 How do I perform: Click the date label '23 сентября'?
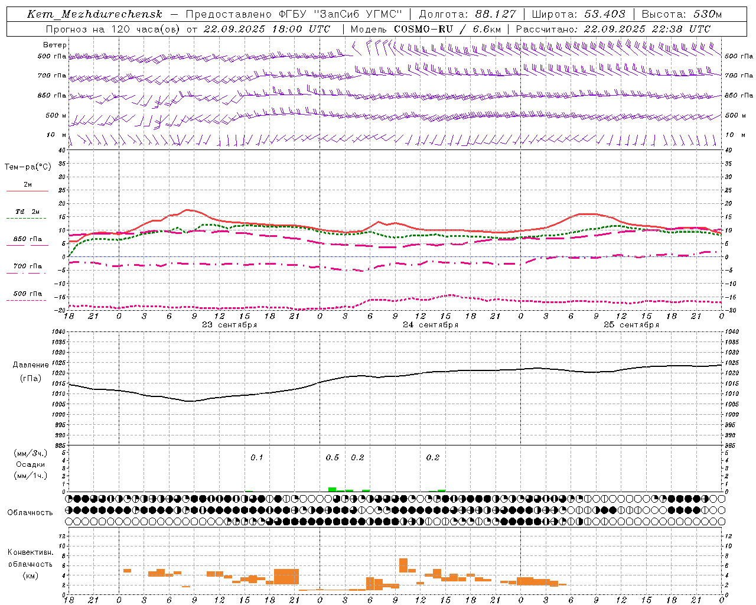(x=230, y=325)
